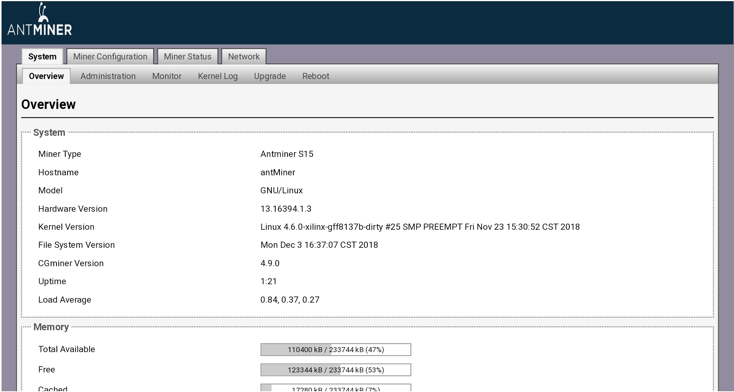Click the Hostname label
The width and height of the screenshot is (734, 392).
[58, 172]
